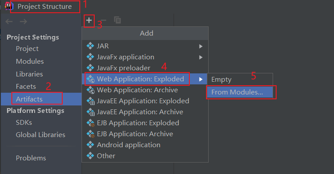334x174 pixels.
Task: Open the Problems section
Action: coord(31,158)
